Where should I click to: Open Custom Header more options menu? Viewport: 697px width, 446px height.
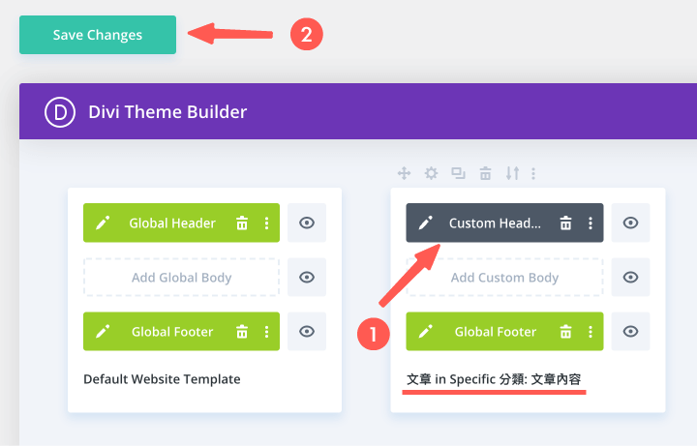591,223
